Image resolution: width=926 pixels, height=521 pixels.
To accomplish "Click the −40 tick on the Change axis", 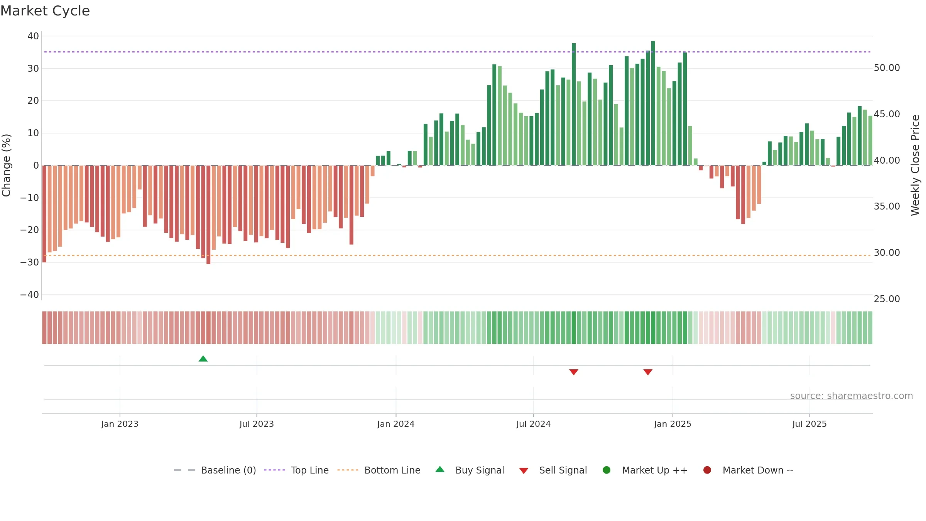I will (30, 295).
